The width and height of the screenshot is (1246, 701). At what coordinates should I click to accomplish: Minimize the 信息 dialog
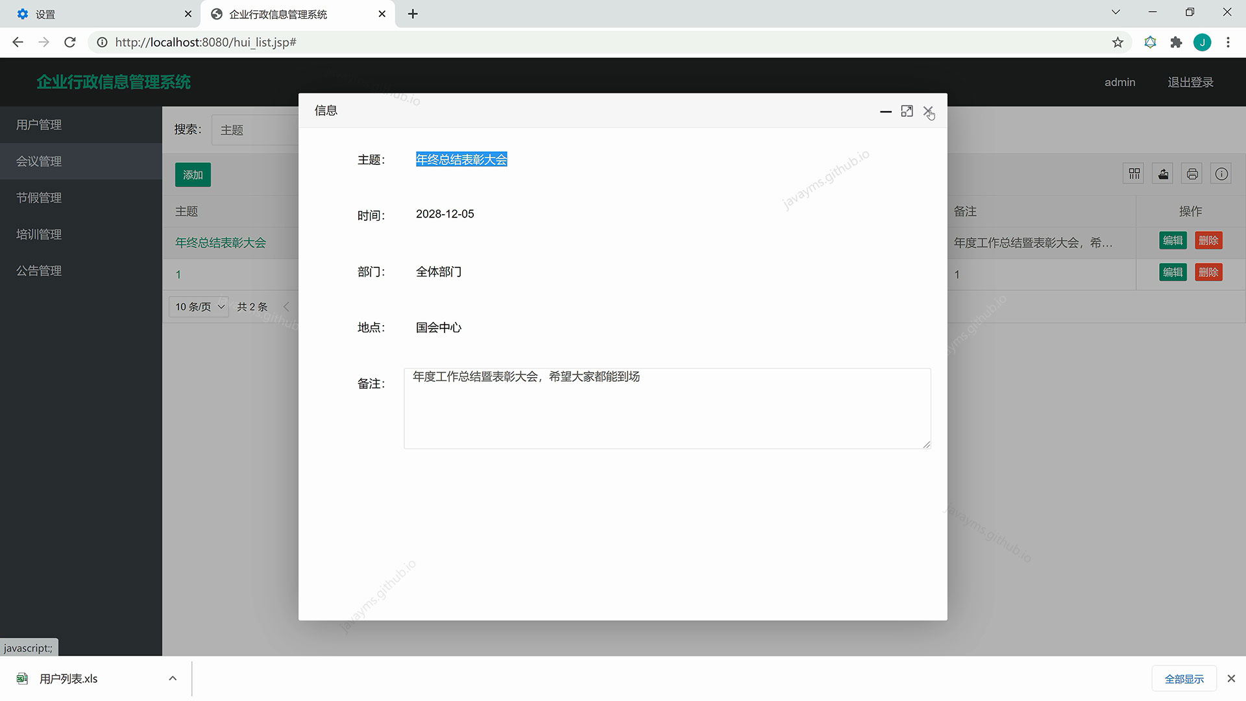coord(885,112)
